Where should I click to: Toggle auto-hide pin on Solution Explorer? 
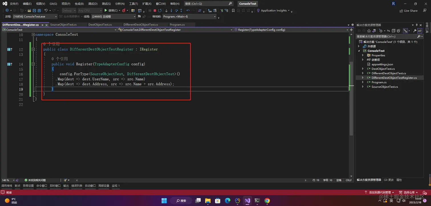(x=417, y=25)
